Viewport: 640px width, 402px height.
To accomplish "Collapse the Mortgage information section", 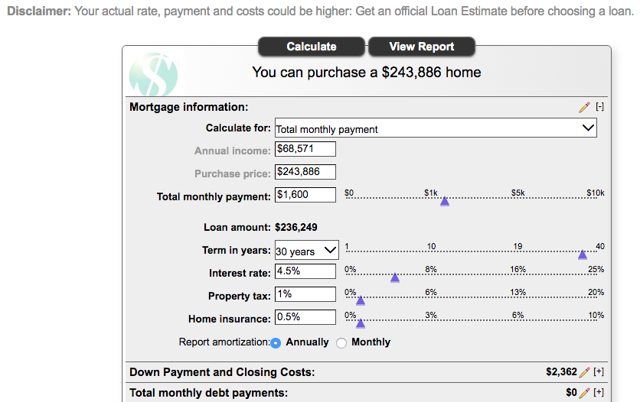I will pos(599,107).
